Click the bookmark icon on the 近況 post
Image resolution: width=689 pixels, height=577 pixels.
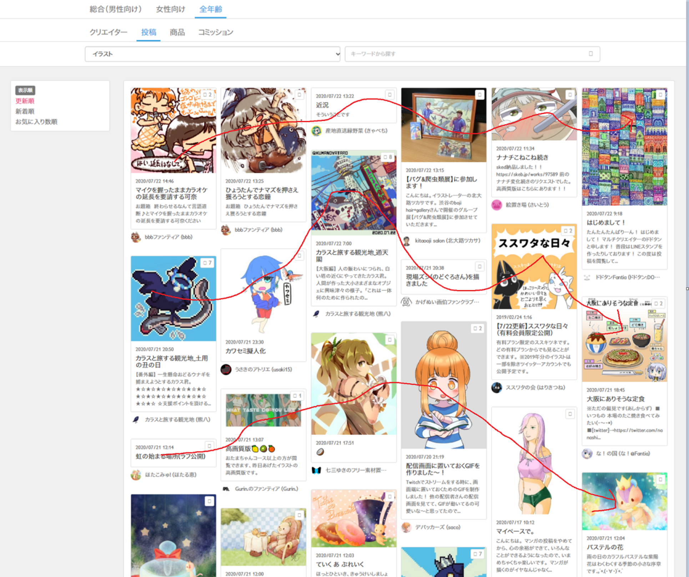pos(389,95)
